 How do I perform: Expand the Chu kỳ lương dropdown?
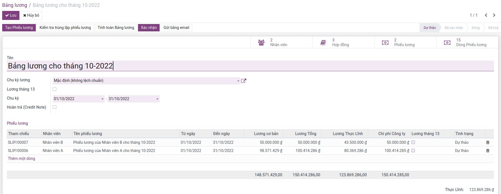pyautogui.click(x=238, y=81)
